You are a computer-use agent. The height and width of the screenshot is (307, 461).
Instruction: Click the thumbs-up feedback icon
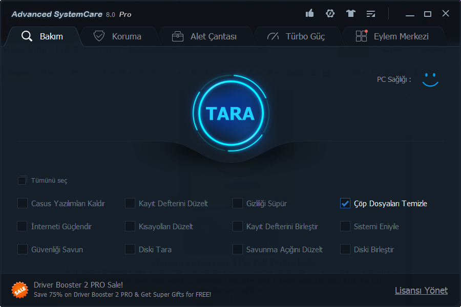coord(309,13)
